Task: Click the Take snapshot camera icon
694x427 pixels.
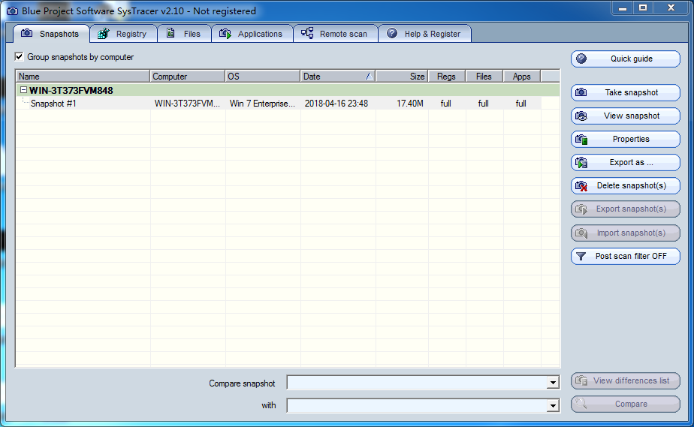Action: [581, 92]
